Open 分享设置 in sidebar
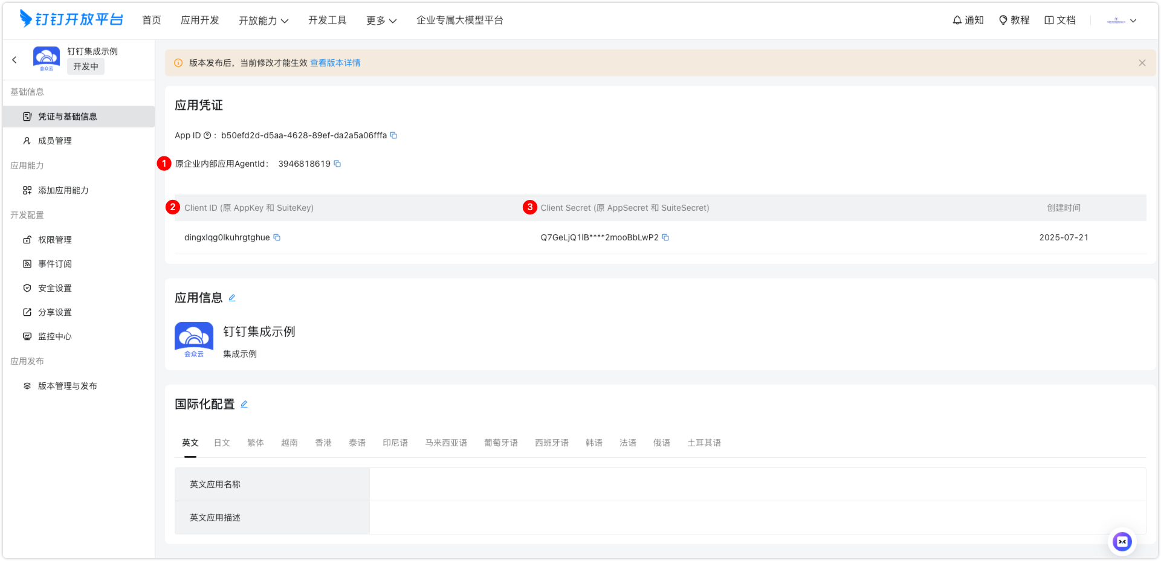The width and height of the screenshot is (1161, 561). (79, 312)
